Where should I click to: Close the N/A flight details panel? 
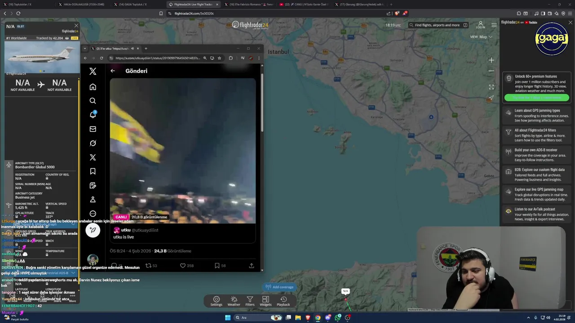76,26
